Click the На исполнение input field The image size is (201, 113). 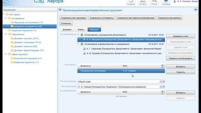tap(118, 87)
